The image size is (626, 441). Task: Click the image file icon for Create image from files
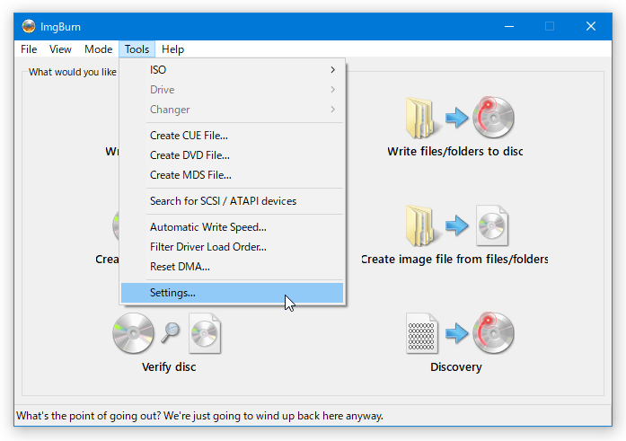492,225
